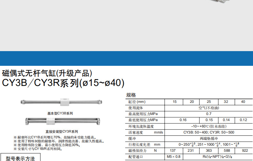Viewport: 253px width, 161px height.
Task: Click the min pressure value 0.15
Action: point(209,120)
